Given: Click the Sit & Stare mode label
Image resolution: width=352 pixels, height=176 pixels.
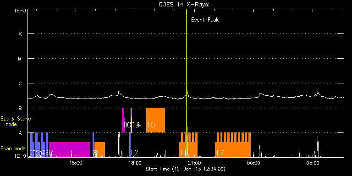Looking at the screenshot, I should click(x=16, y=121).
